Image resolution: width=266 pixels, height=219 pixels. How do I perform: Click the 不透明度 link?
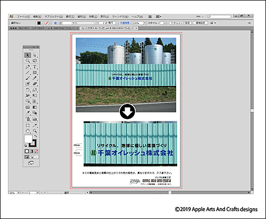[126, 23]
